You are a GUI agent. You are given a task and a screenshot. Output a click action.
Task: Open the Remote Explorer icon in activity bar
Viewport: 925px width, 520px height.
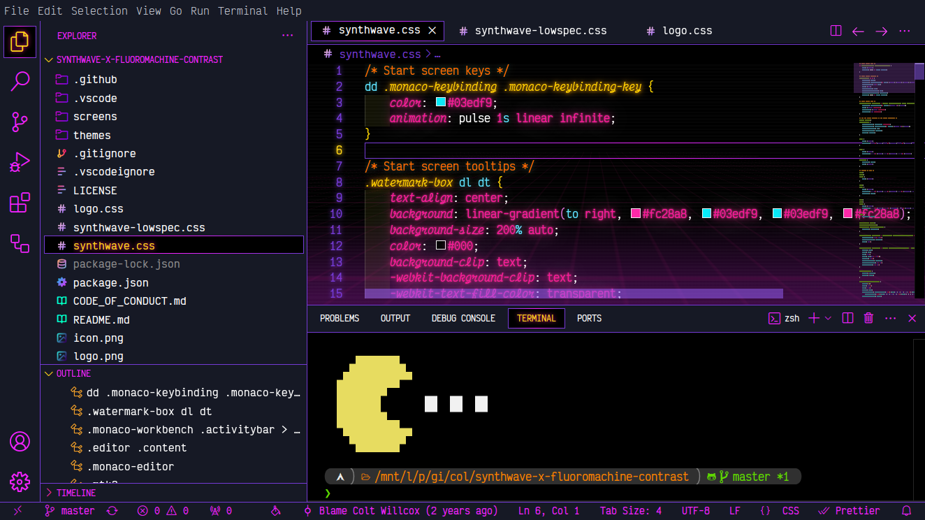20,243
